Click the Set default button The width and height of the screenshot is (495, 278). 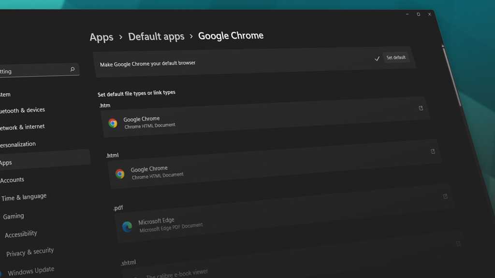coord(396,57)
